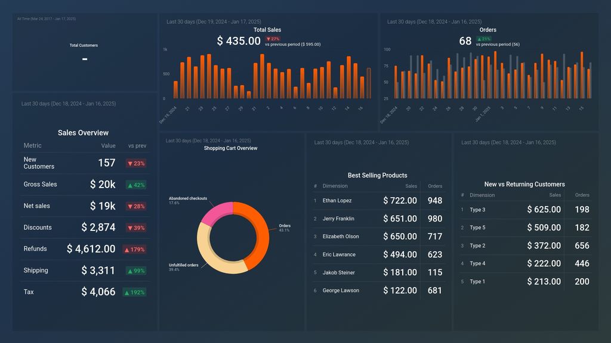Click Orders column header in Best Selling Products

coord(435,186)
